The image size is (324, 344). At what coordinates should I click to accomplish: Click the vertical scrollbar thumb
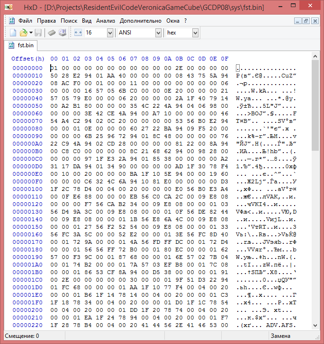[x=315, y=105]
